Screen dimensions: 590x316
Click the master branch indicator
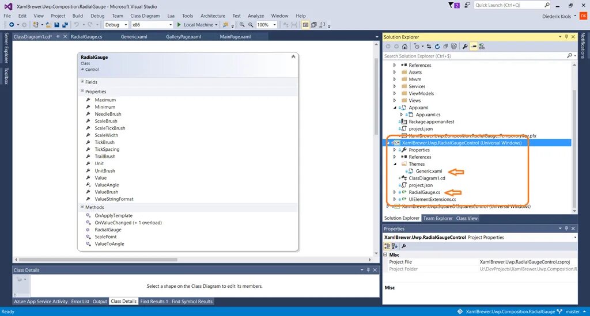pyautogui.click(x=571, y=311)
